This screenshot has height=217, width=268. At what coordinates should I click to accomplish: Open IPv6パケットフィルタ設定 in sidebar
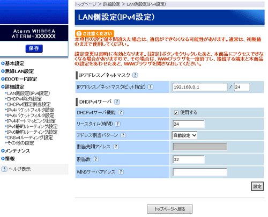[x=31, y=115]
